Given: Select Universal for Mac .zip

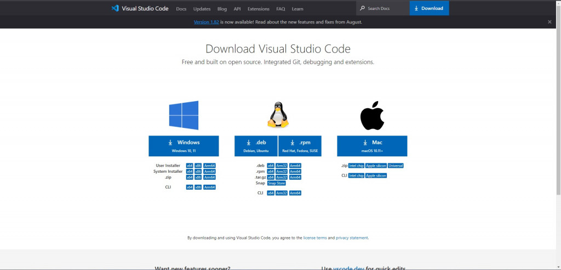Looking at the screenshot, I should coord(396,166).
